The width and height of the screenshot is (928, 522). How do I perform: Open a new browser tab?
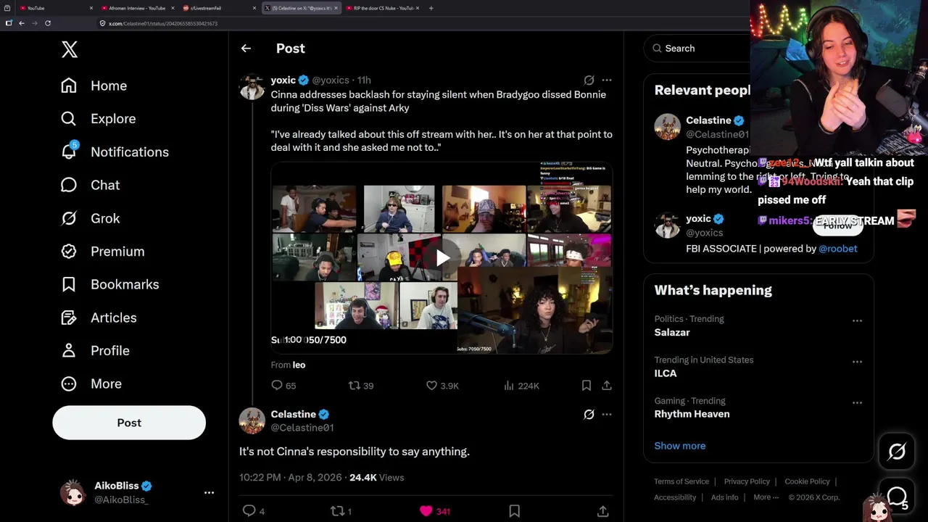click(x=431, y=8)
